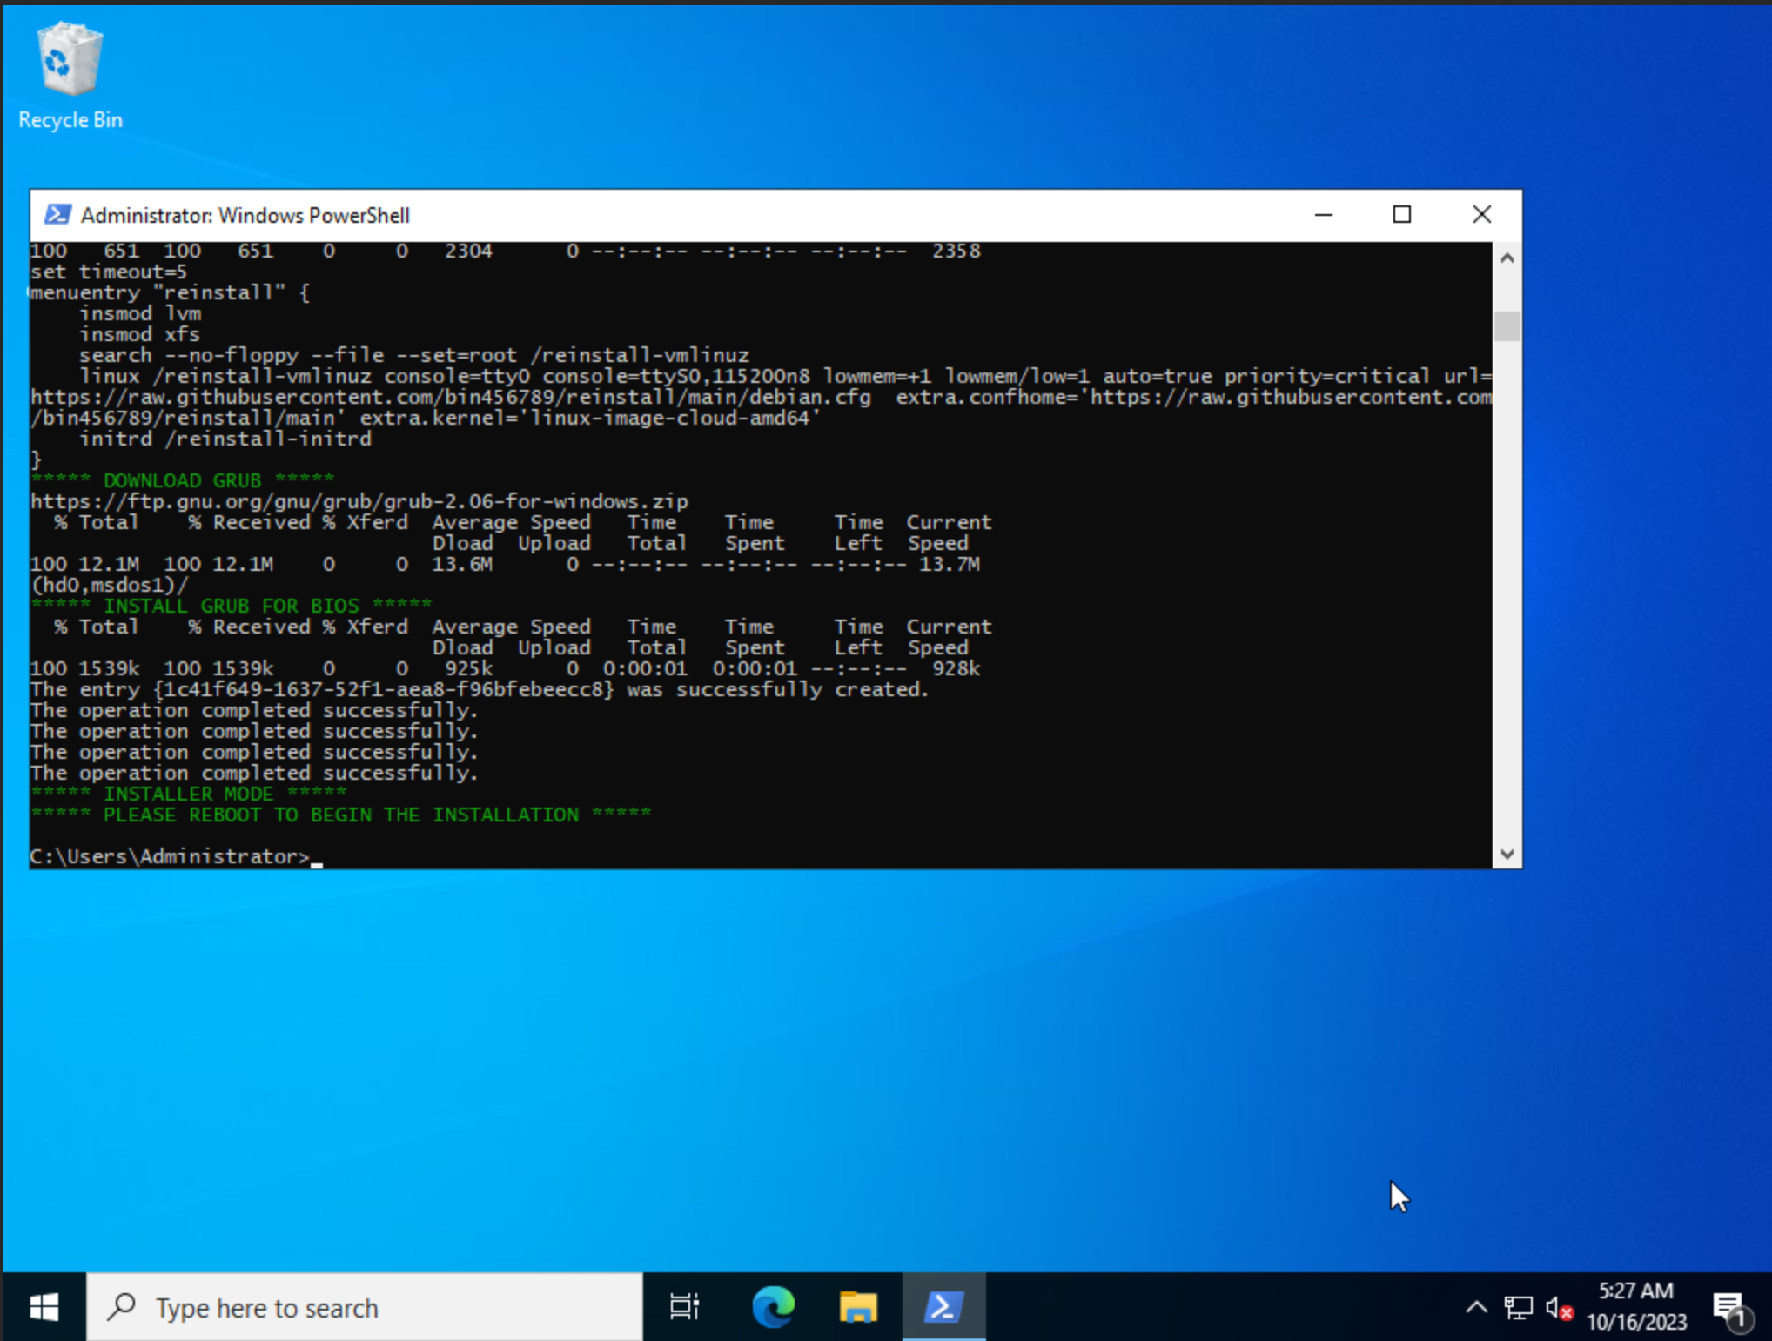Click the muted volume tray icon
The height and width of the screenshot is (1341, 1772).
tap(1560, 1307)
